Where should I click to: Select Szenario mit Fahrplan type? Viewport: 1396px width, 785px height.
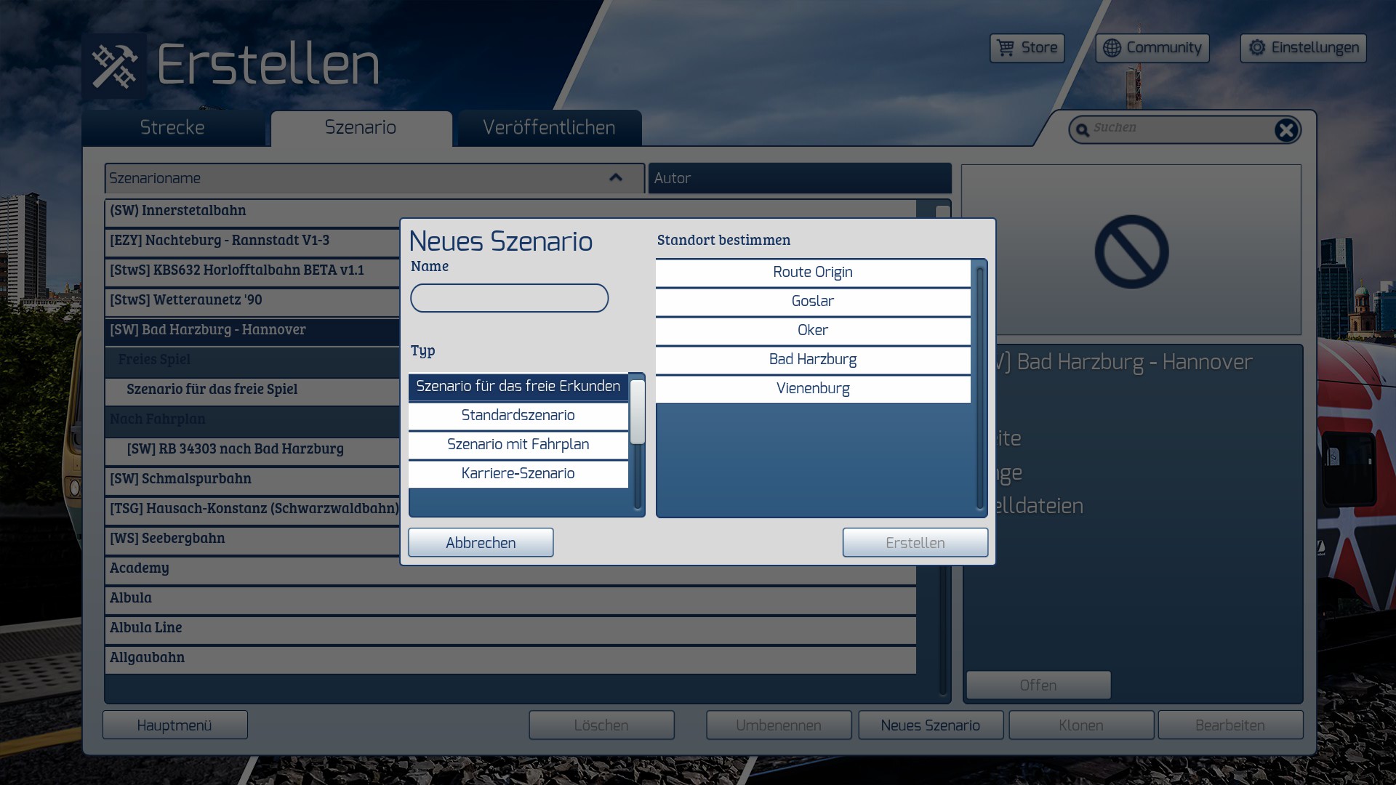click(x=518, y=444)
